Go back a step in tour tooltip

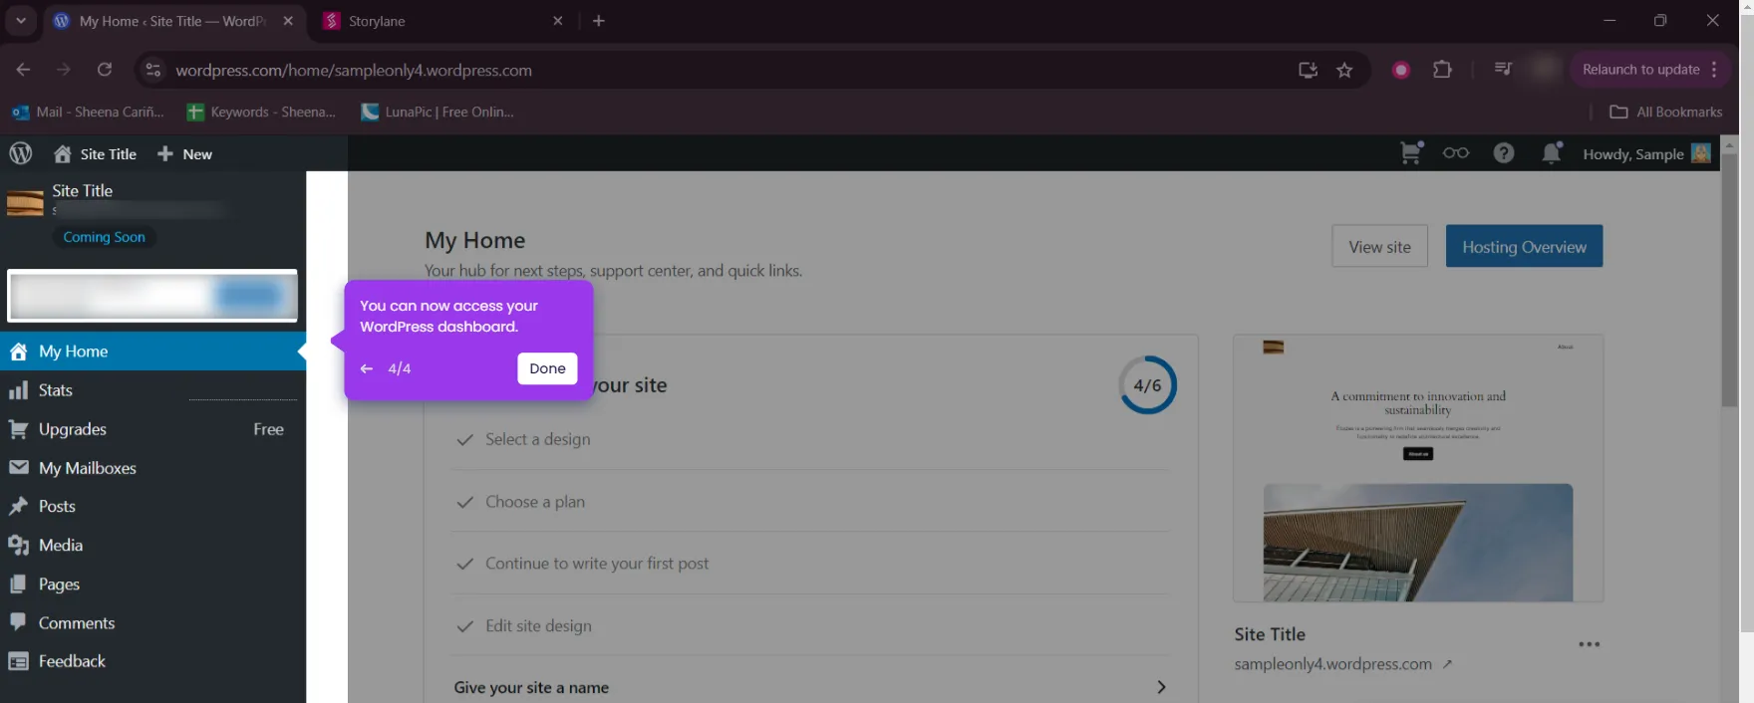367,368
